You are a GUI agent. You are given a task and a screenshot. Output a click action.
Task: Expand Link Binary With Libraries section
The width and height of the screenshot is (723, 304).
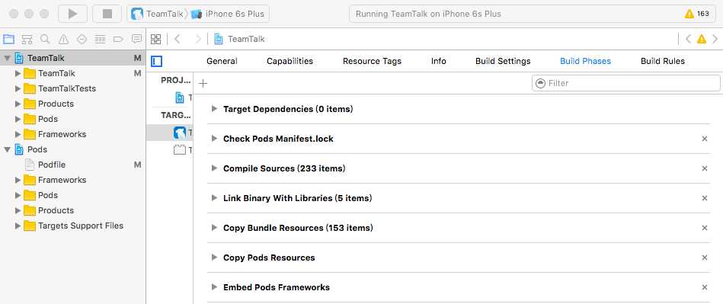214,198
